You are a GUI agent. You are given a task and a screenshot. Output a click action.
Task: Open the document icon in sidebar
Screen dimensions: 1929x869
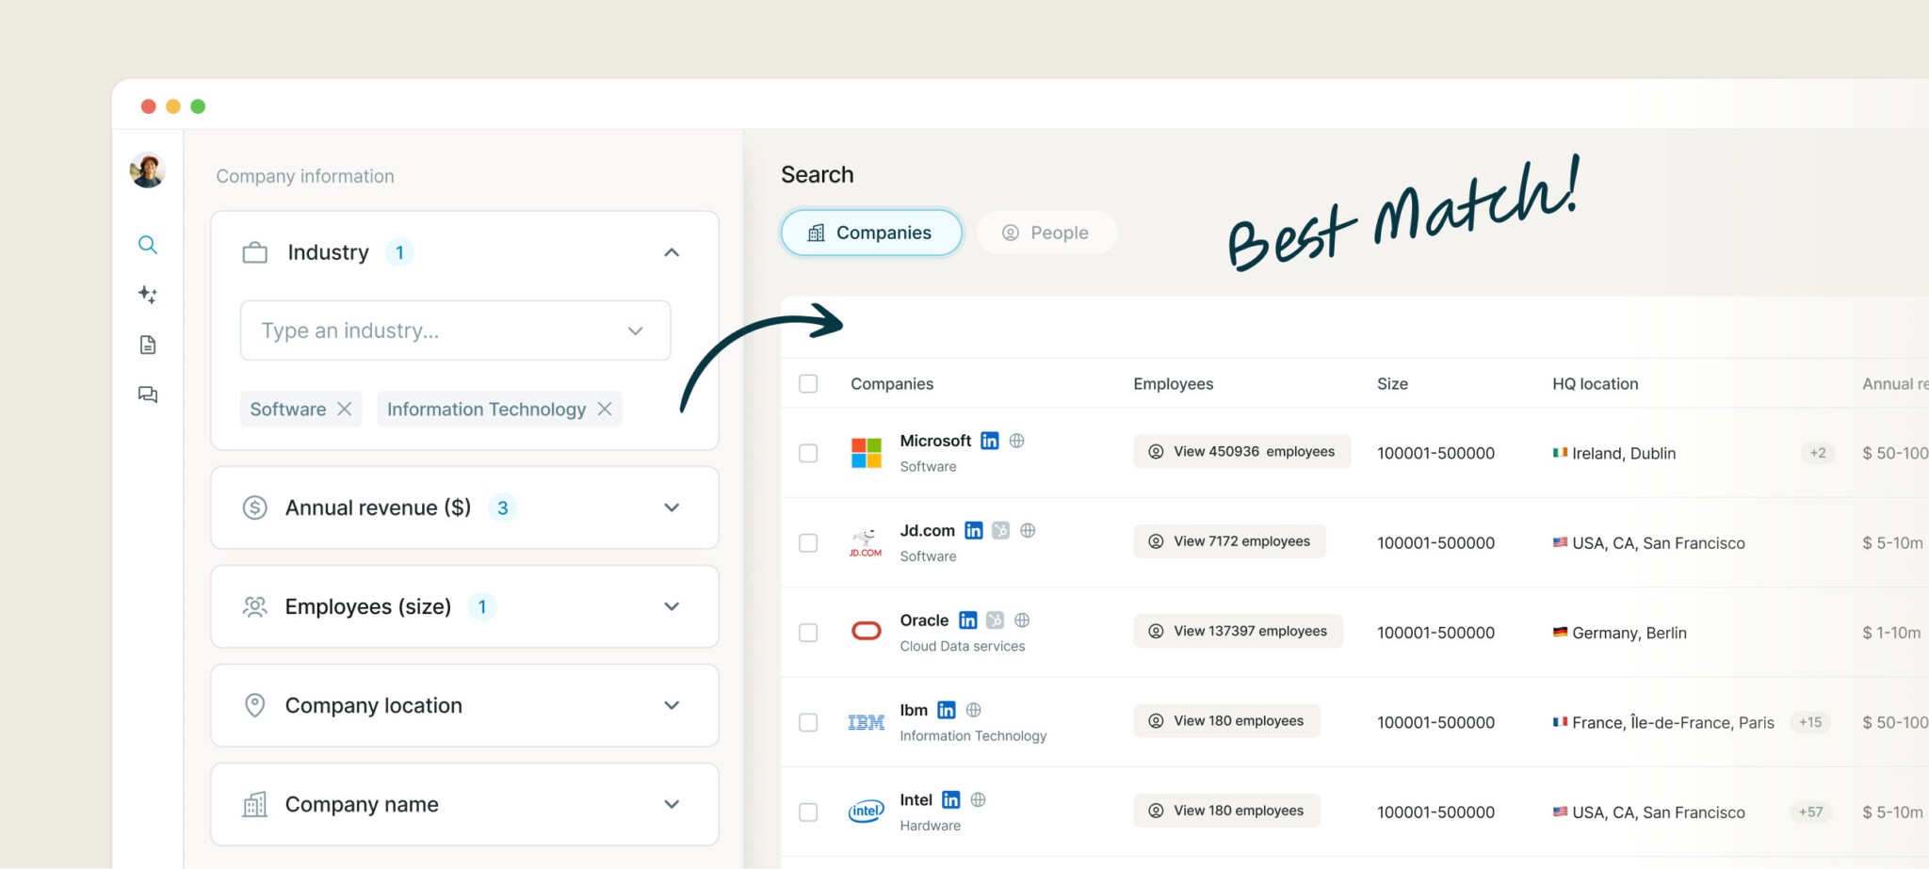point(148,345)
